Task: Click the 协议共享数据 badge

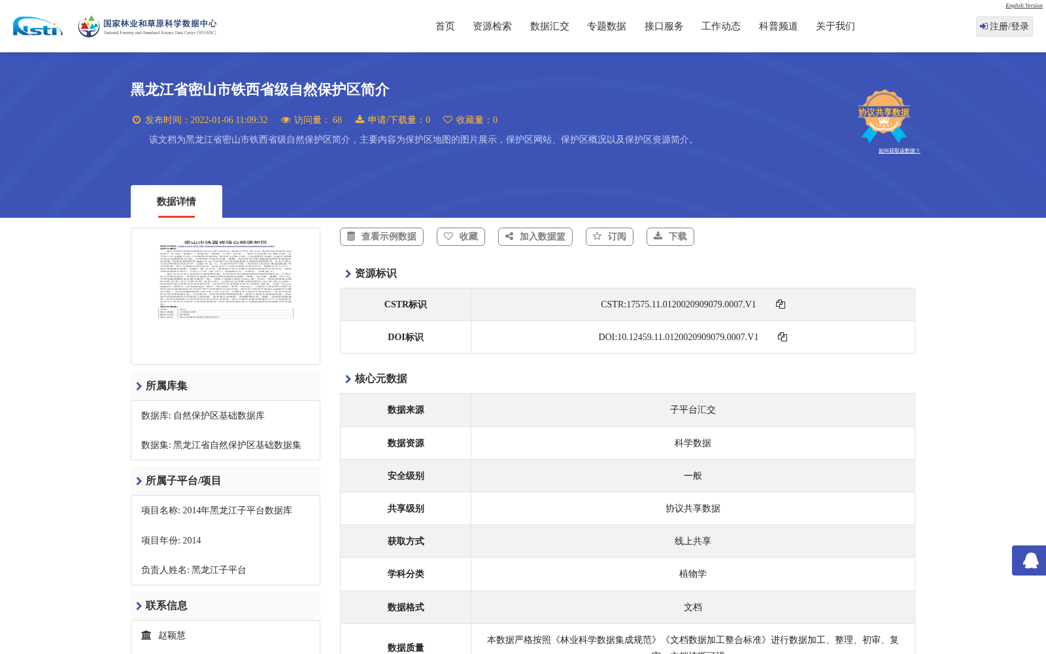Action: coord(884,116)
